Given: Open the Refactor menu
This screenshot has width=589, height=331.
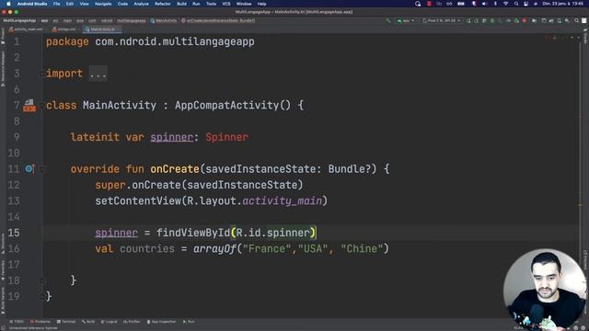Looking at the screenshot, I should coord(163,4).
